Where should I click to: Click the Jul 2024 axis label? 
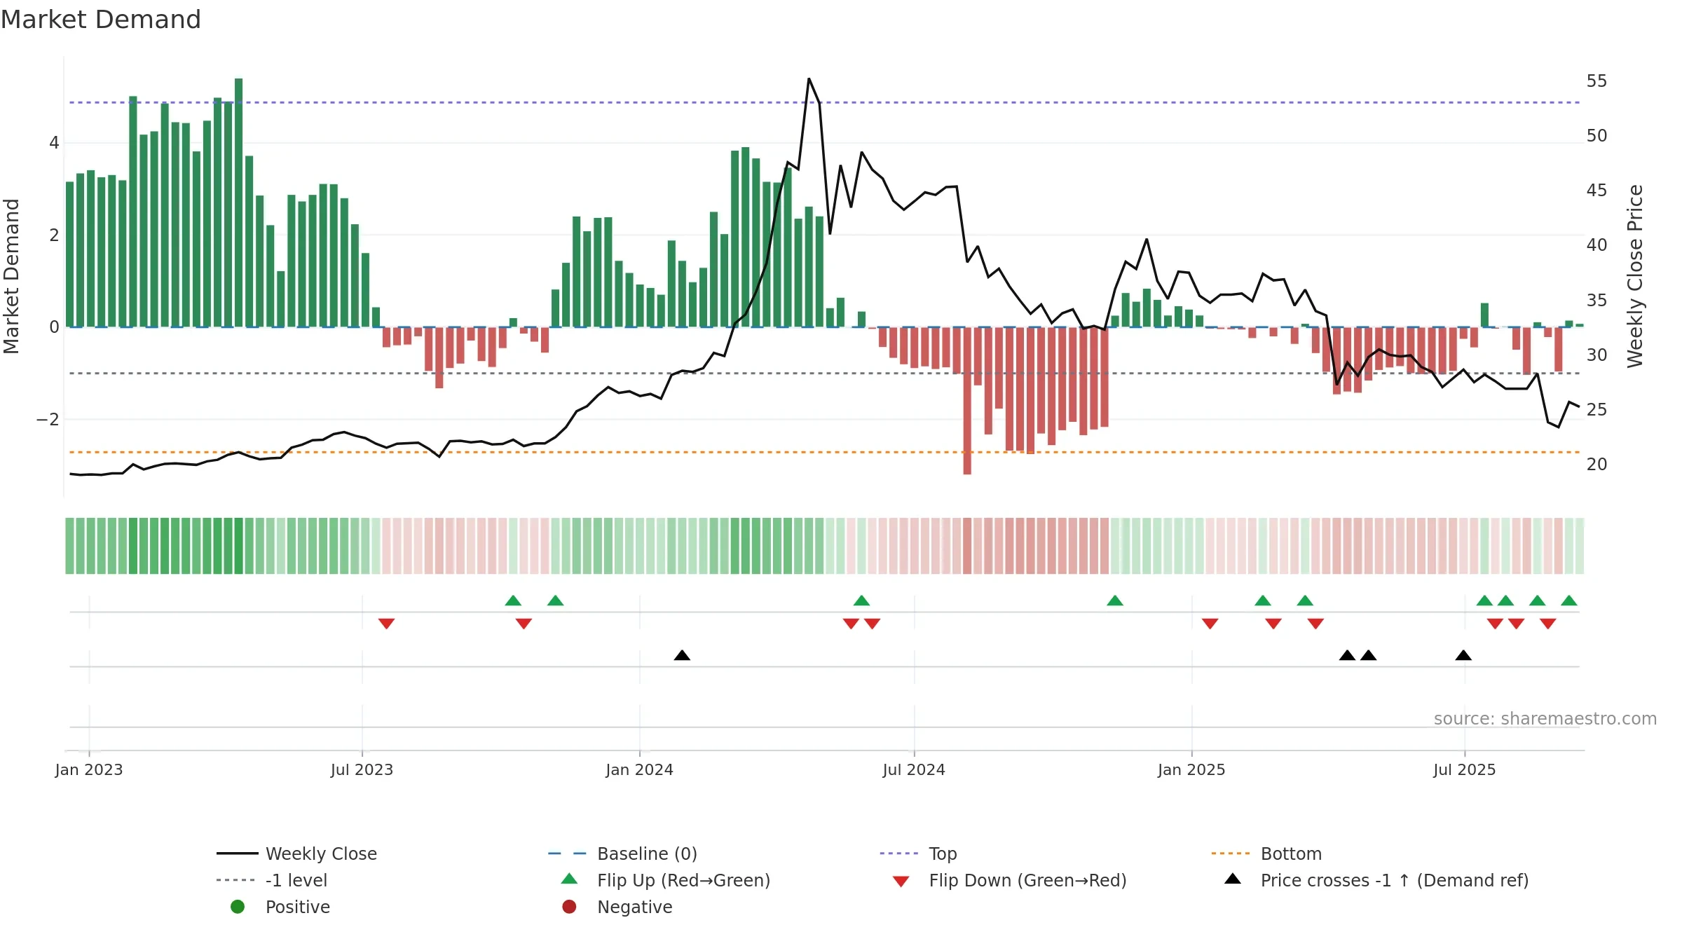(x=914, y=769)
